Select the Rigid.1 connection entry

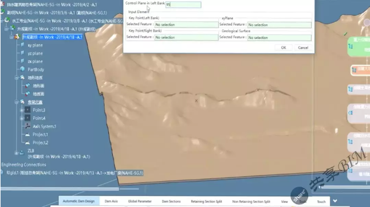(74, 173)
